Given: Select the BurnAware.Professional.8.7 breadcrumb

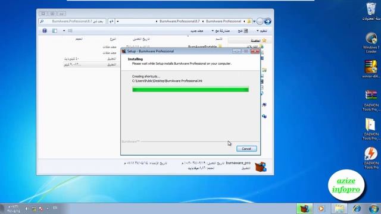Looking at the screenshot, I should [179, 21].
